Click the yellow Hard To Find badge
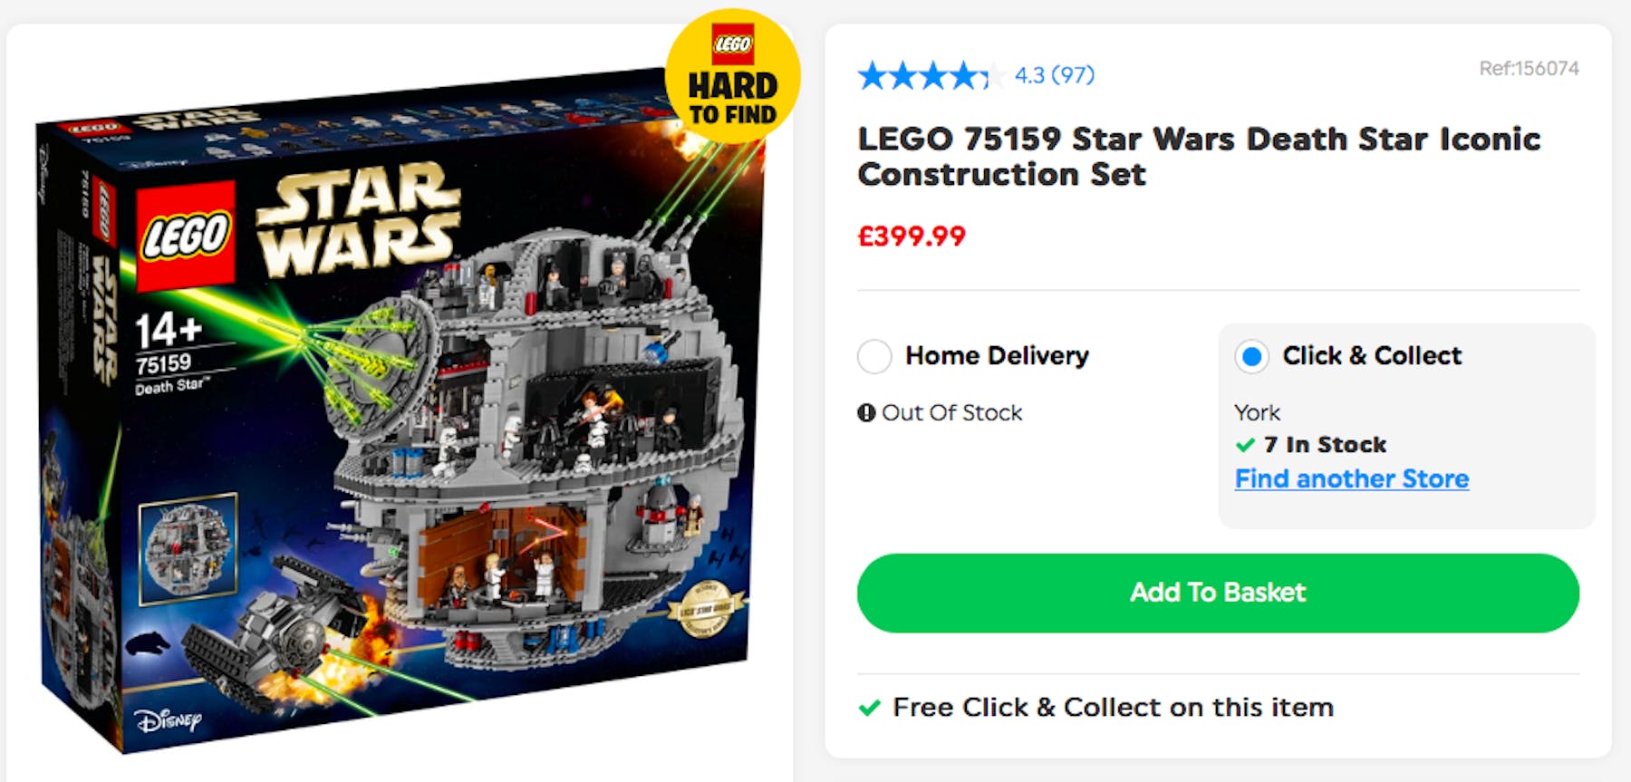This screenshot has height=782, width=1631. click(732, 77)
